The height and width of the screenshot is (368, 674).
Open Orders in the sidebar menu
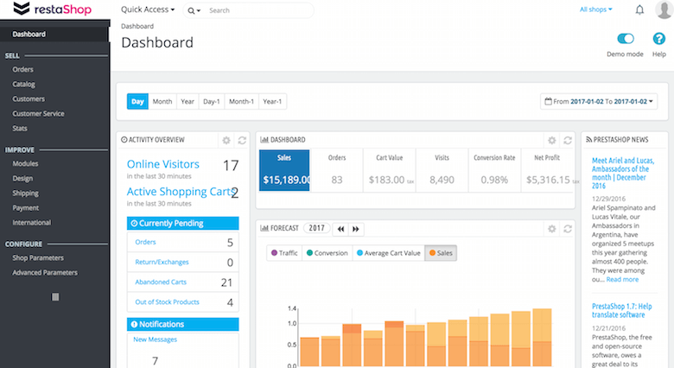click(23, 71)
